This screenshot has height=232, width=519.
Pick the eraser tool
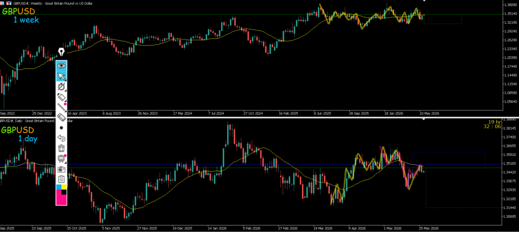point(61,118)
